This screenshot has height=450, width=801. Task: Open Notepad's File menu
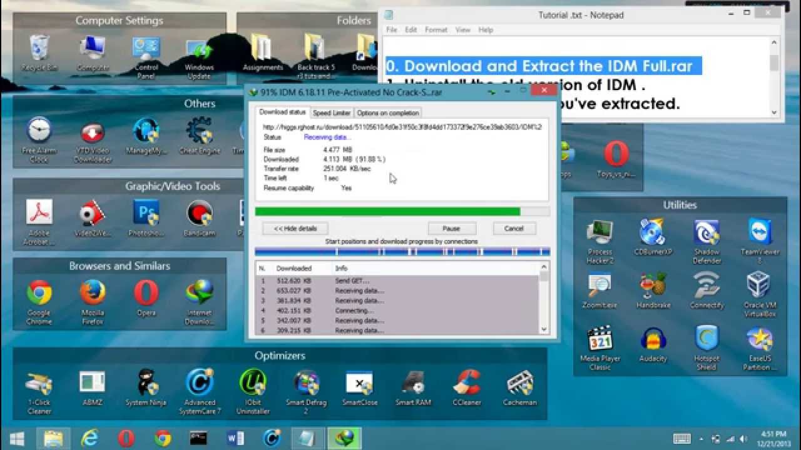392,29
